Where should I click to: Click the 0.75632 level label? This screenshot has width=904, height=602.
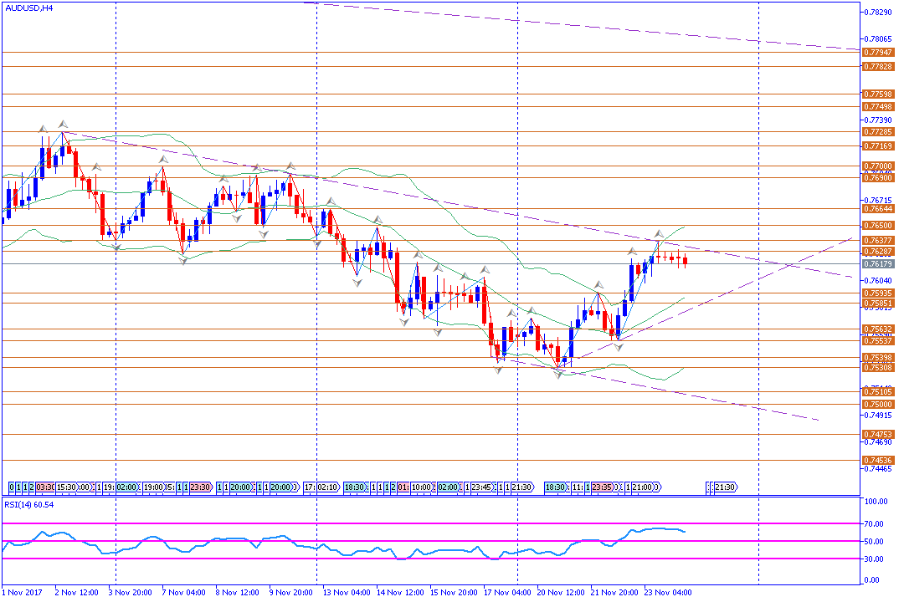click(x=878, y=329)
